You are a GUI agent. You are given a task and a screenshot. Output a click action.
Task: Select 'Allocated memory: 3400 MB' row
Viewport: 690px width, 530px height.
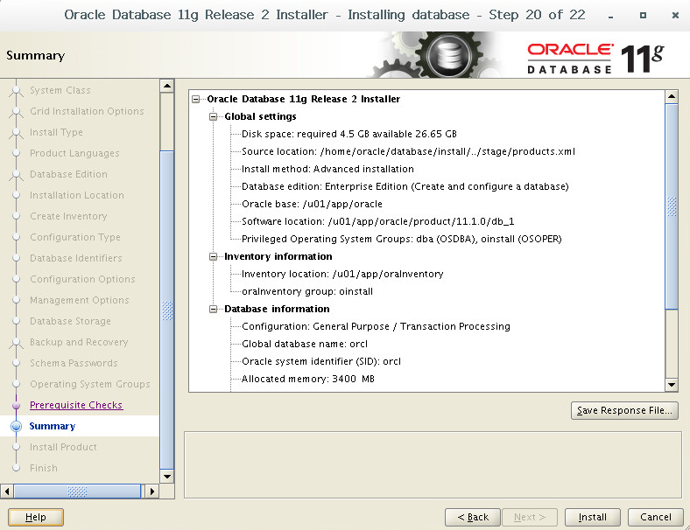[308, 379]
